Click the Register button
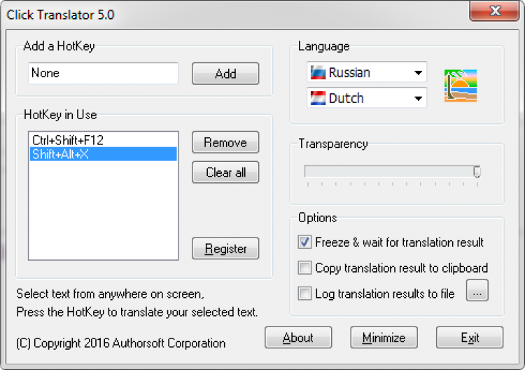The width and height of the screenshot is (525, 370). (225, 248)
